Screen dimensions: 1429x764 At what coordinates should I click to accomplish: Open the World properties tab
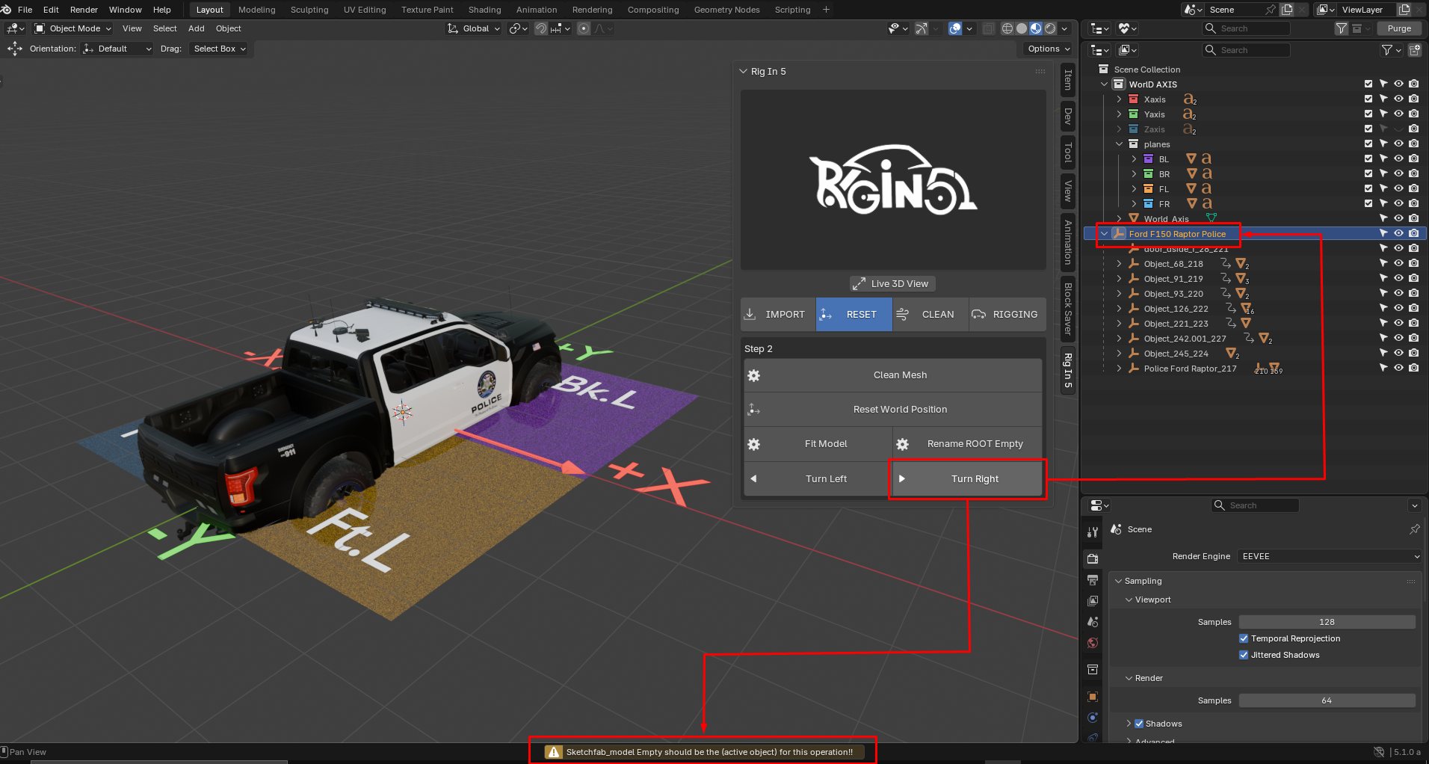1093,643
